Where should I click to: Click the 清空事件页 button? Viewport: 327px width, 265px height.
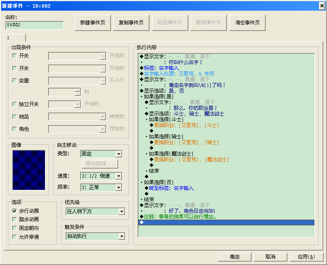tap(247, 23)
